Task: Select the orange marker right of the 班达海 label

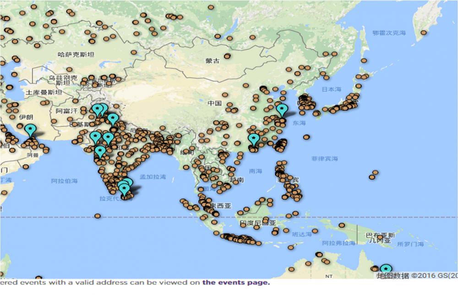Action: tap(315, 231)
